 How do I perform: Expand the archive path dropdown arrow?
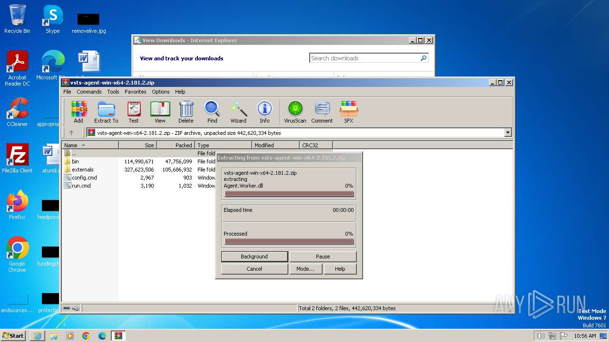(508, 133)
